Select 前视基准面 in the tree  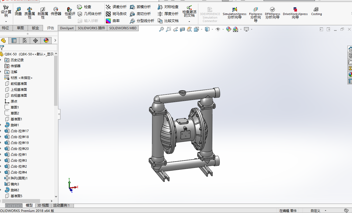16,84
